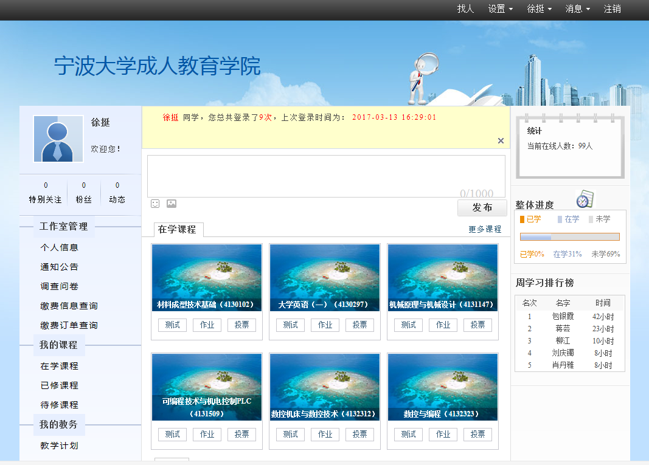Expand the 徐挺 user dropdown
The width and height of the screenshot is (649, 465).
pos(539,9)
